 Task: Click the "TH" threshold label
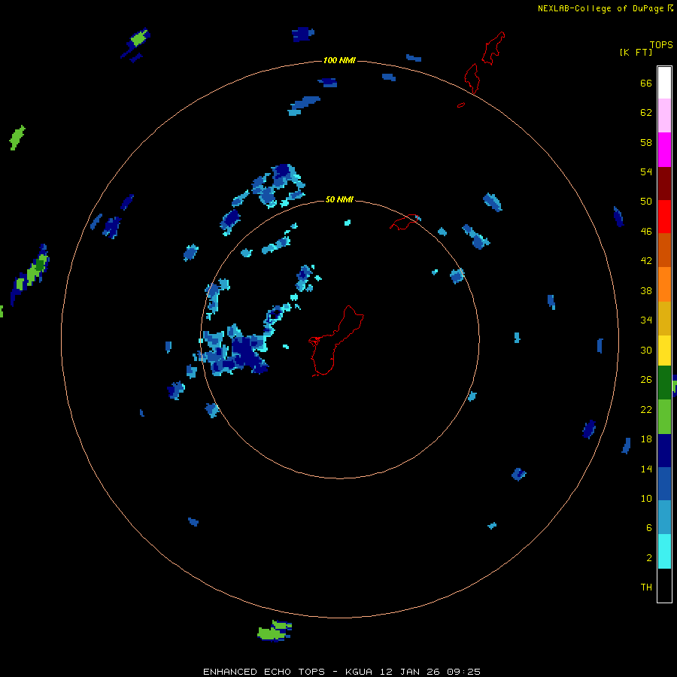[646, 587]
